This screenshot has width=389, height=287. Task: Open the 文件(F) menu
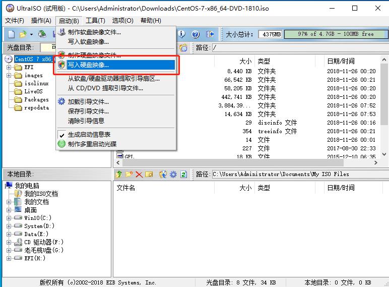click(x=15, y=21)
